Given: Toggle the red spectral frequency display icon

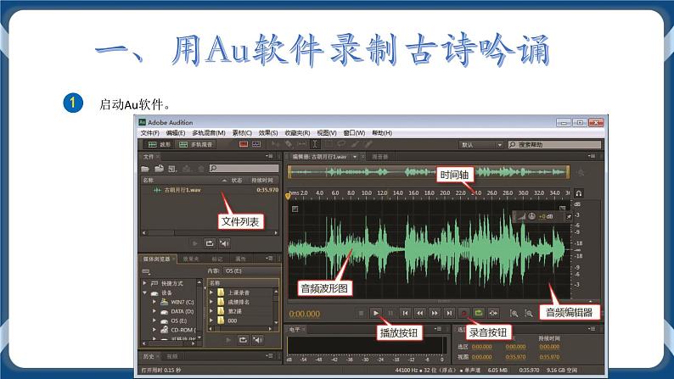Looking at the screenshot, I should pyautogui.click(x=244, y=144).
